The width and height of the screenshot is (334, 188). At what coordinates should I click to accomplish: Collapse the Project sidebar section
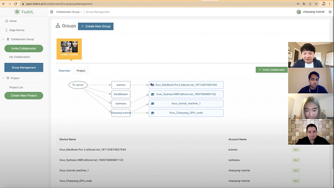(3, 78)
